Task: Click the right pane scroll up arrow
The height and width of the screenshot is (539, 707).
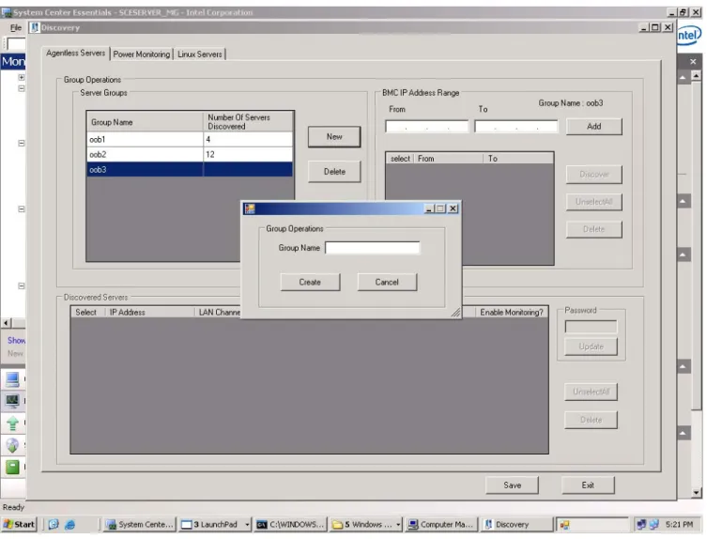Action: (696, 76)
